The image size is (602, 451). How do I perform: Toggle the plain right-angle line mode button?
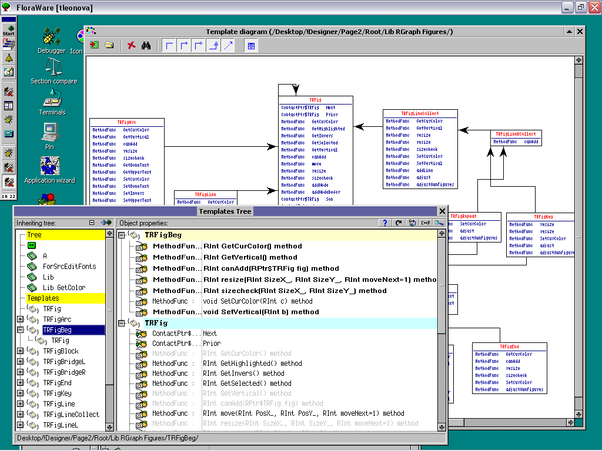click(169, 45)
